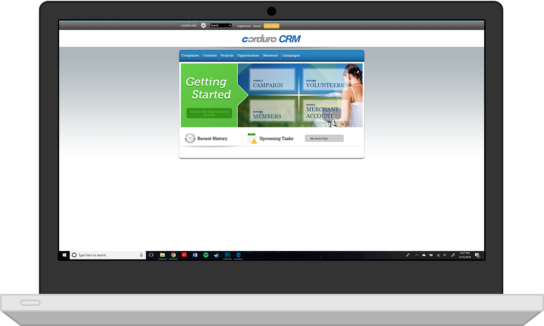Open the network Wi-Fi tray icon
Screen dimensions: 544x326
pos(438,255)
